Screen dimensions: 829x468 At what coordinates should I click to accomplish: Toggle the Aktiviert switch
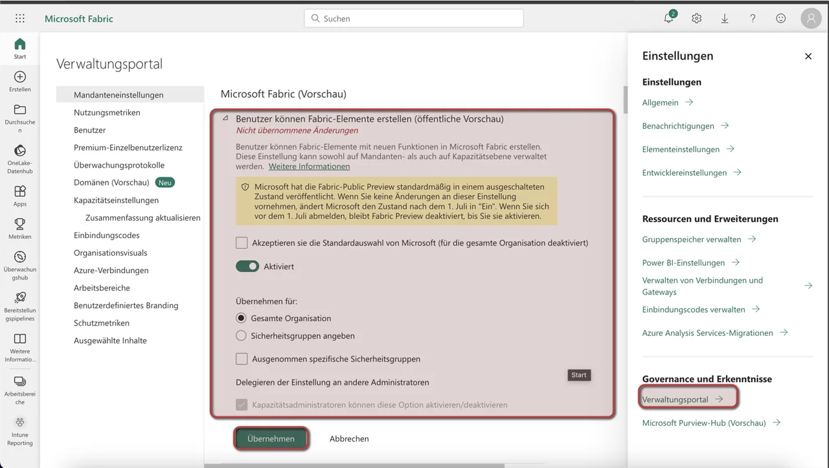click(247, 266)
